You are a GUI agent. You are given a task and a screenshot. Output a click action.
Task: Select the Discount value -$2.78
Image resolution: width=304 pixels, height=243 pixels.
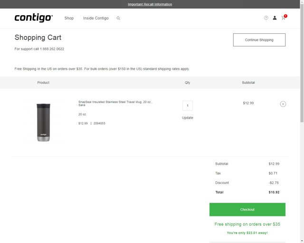(274, 183)
